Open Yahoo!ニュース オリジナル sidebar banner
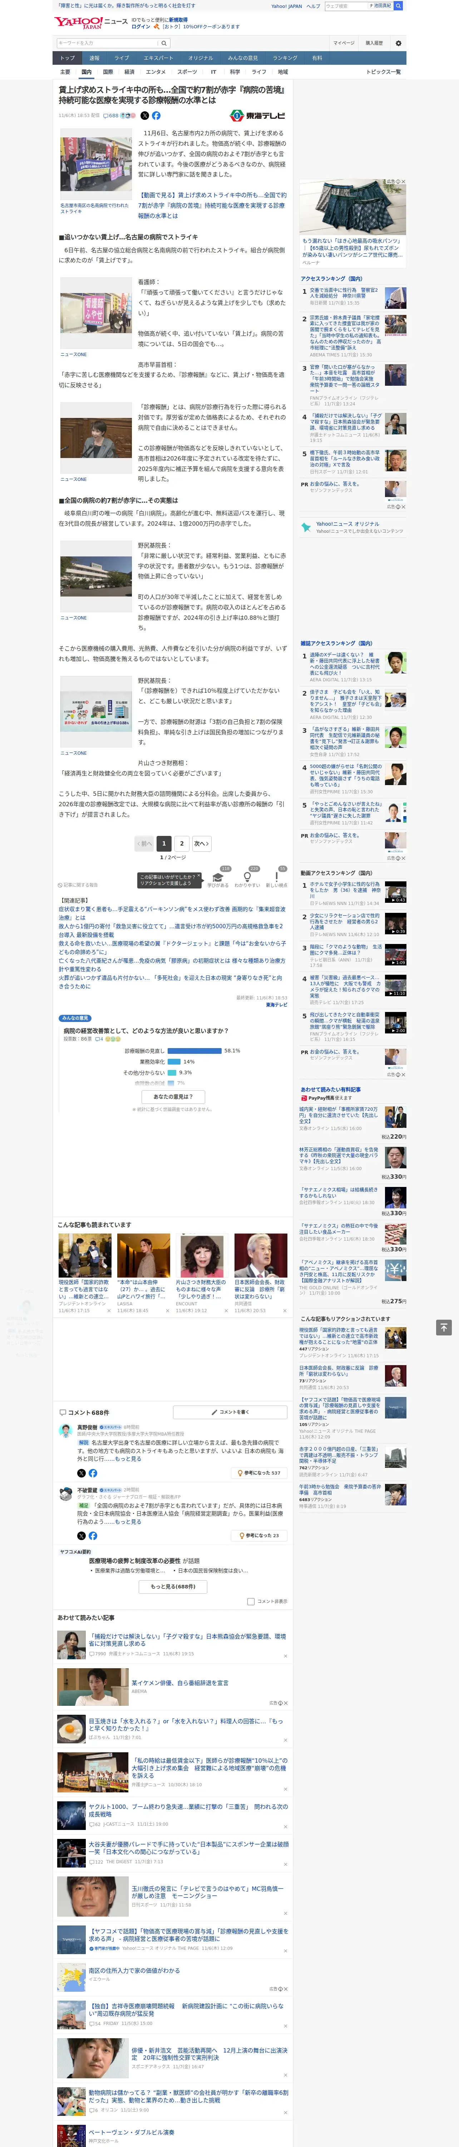This screenshot has width=459, height=2147. coord(353,527)
